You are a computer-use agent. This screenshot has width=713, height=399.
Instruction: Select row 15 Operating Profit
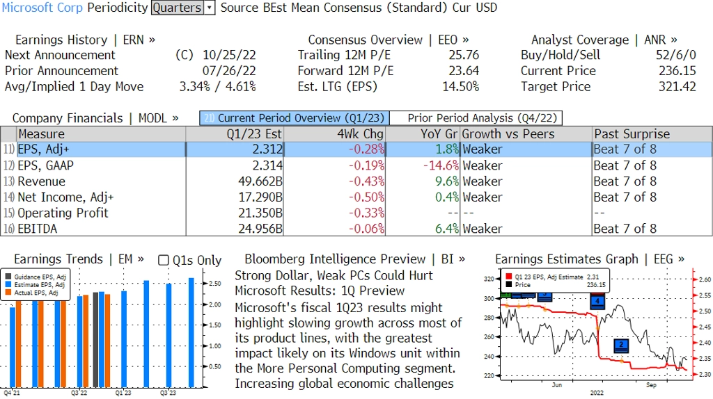tap(356, 213)
